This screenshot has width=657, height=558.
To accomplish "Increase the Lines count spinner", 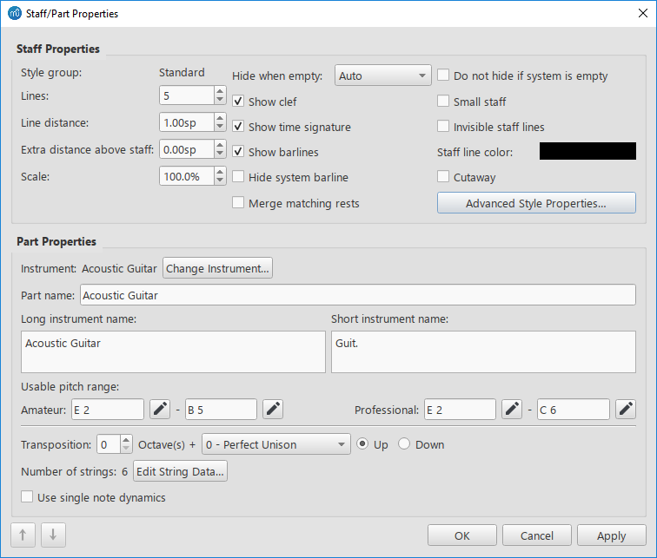I will pos(219,91).
